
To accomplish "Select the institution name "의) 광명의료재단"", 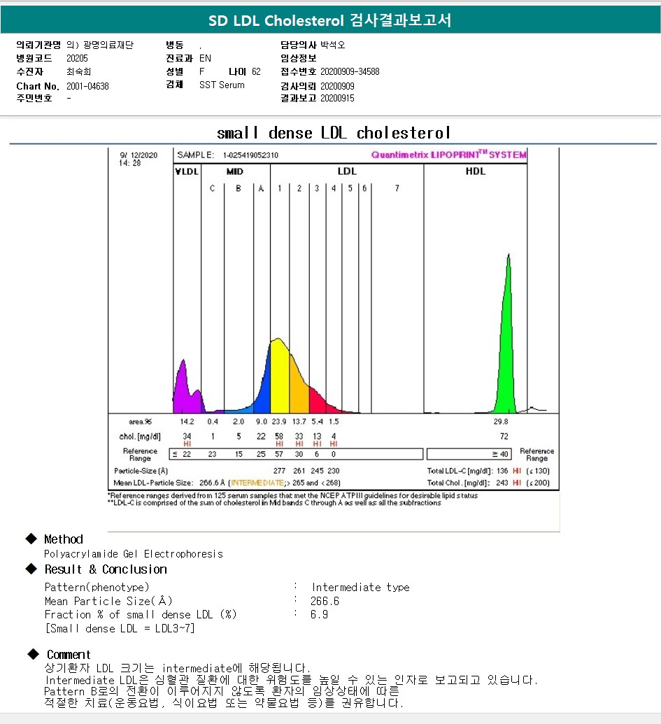I will pyautogui.click(x=100, y=45).
